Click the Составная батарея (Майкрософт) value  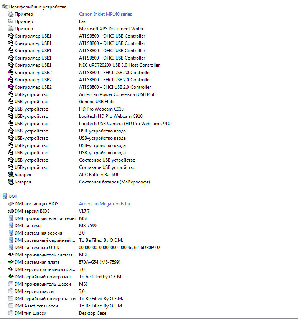point(114,182)
